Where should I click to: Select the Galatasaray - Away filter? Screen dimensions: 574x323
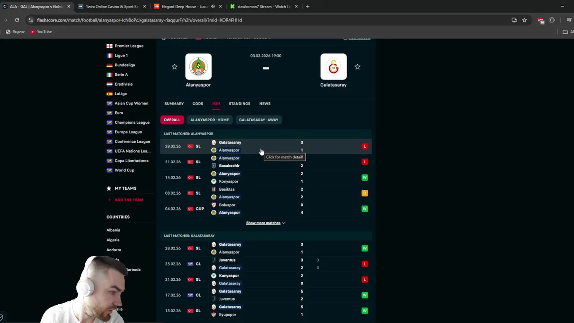point(259,120)
